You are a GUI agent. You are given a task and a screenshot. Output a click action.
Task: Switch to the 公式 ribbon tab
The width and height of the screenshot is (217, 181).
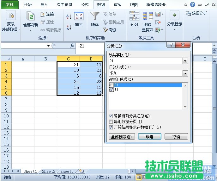tap(84, 5)
